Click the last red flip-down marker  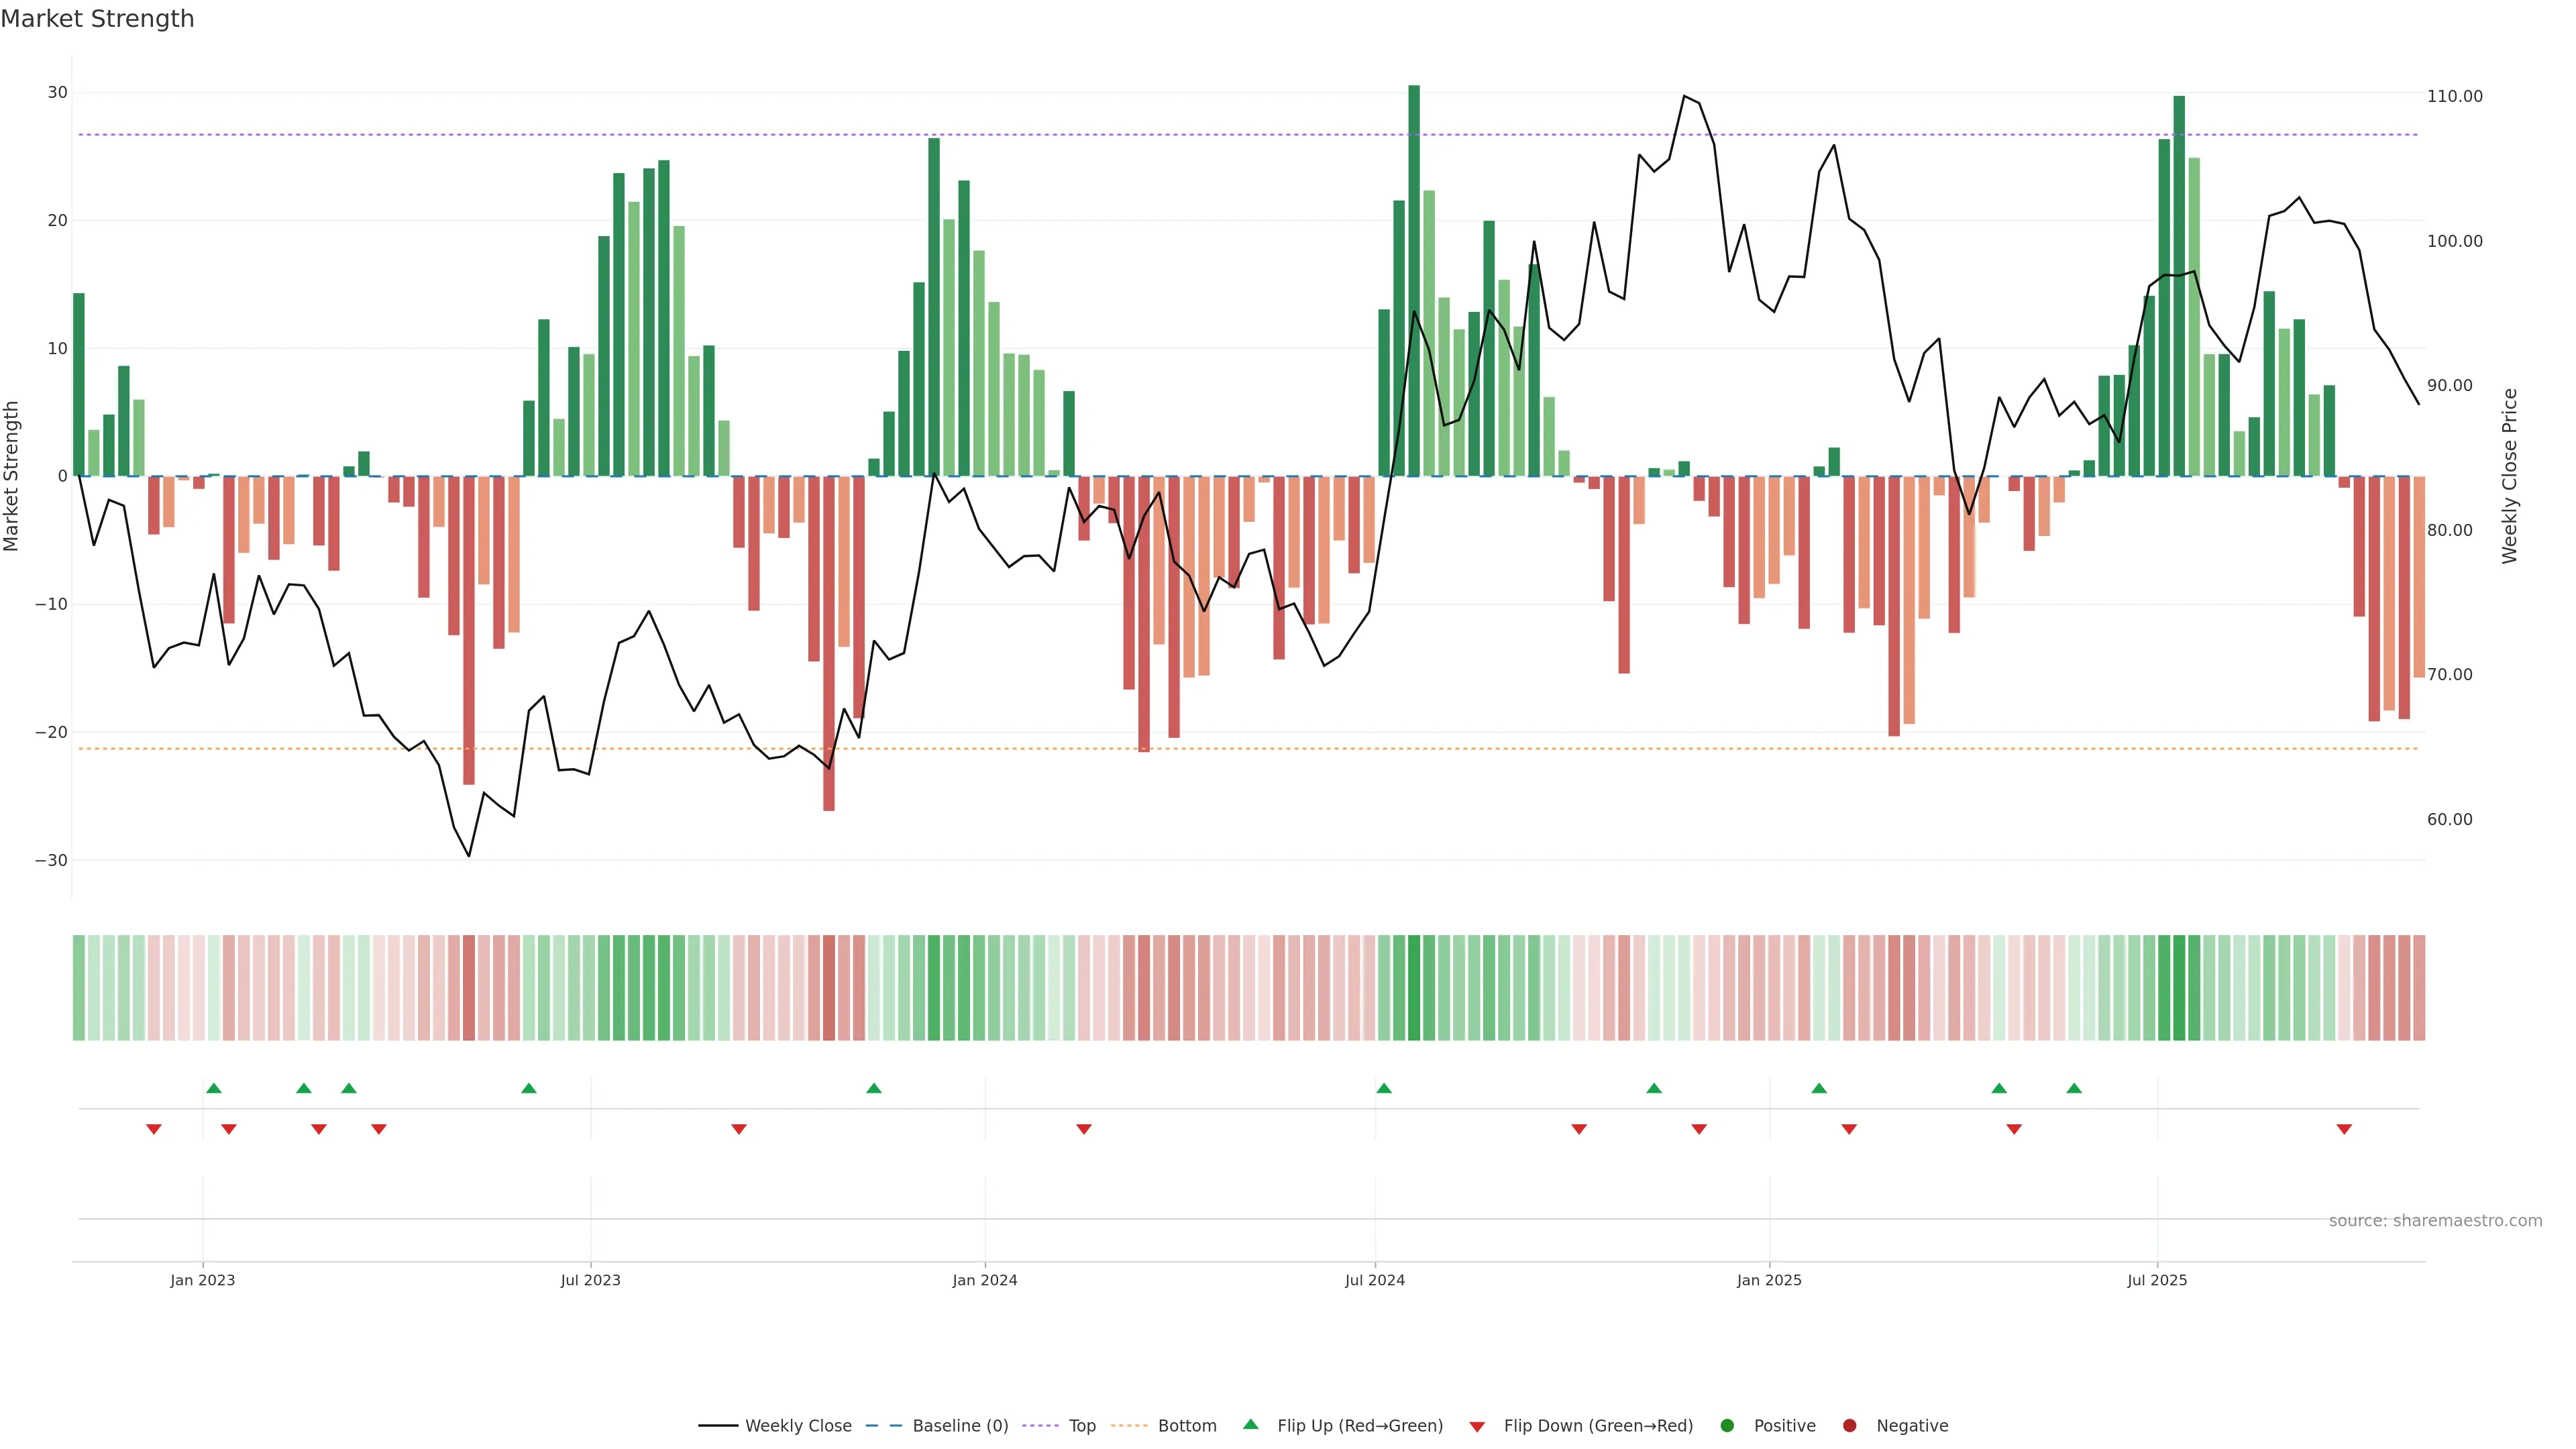click(x=2344, y=1129)
